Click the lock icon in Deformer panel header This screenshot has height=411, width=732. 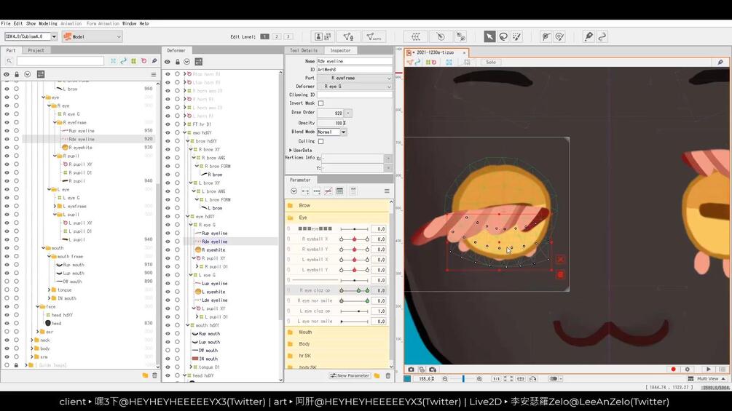tap(178, 62)
